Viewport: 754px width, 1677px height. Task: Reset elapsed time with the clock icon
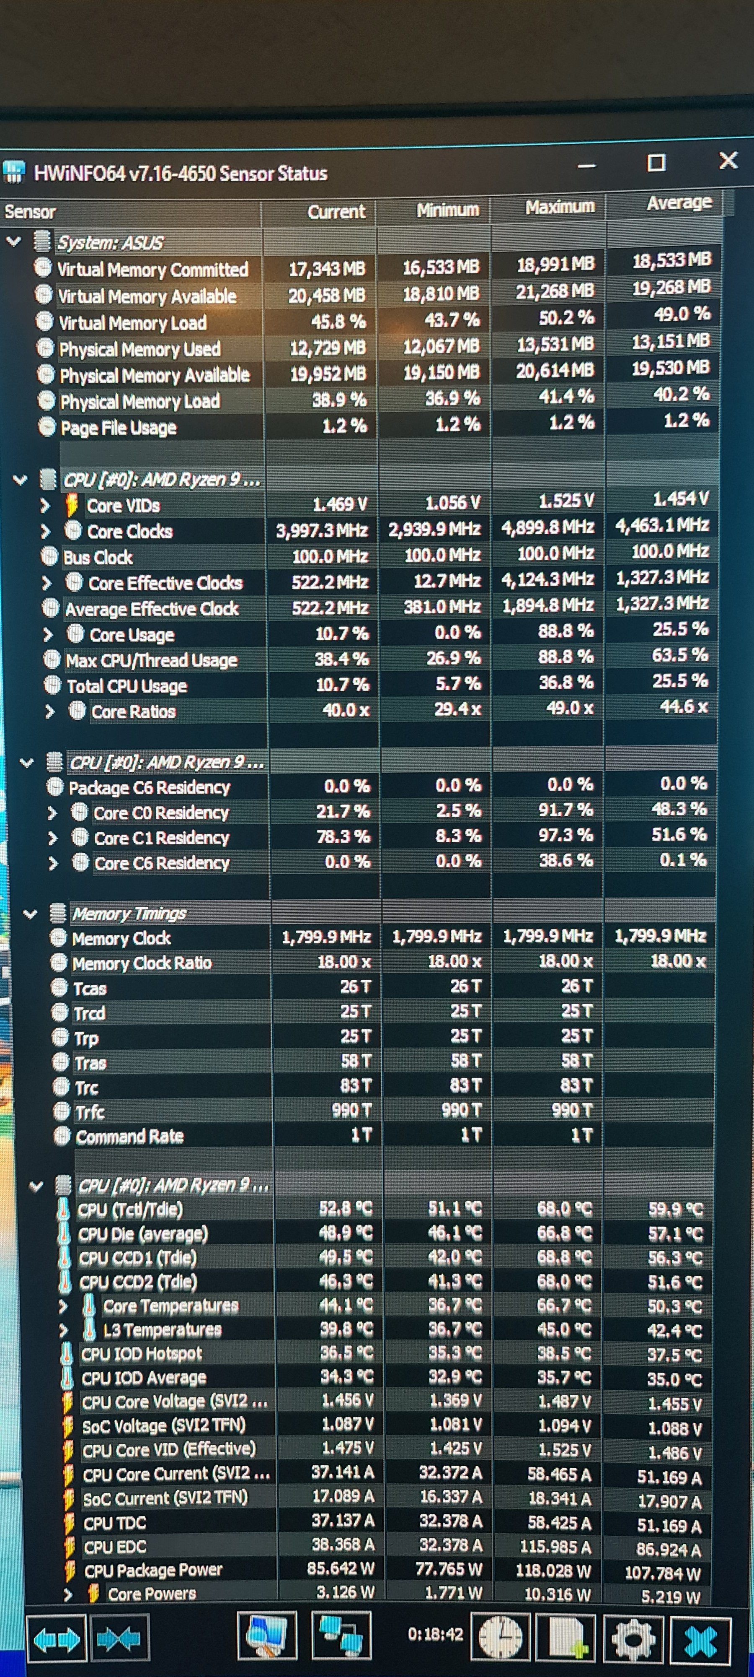(x=500, y=1637)
